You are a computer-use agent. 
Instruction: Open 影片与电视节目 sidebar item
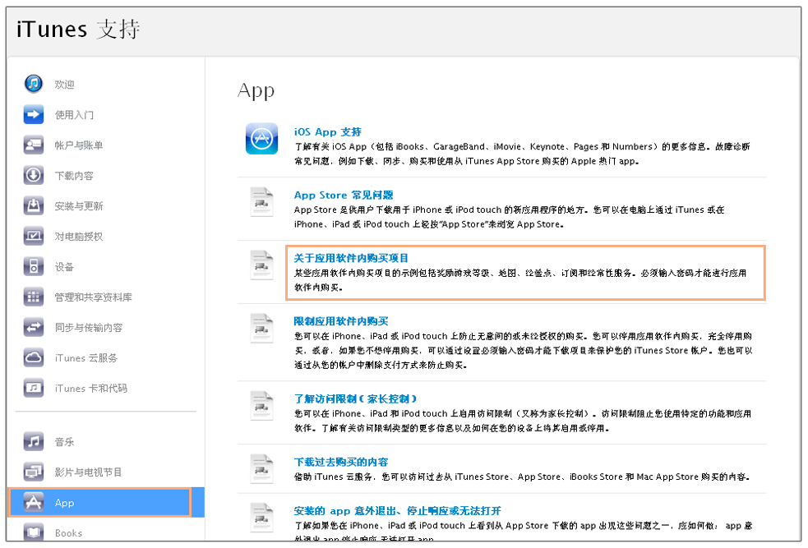click(x=88, y=472)
